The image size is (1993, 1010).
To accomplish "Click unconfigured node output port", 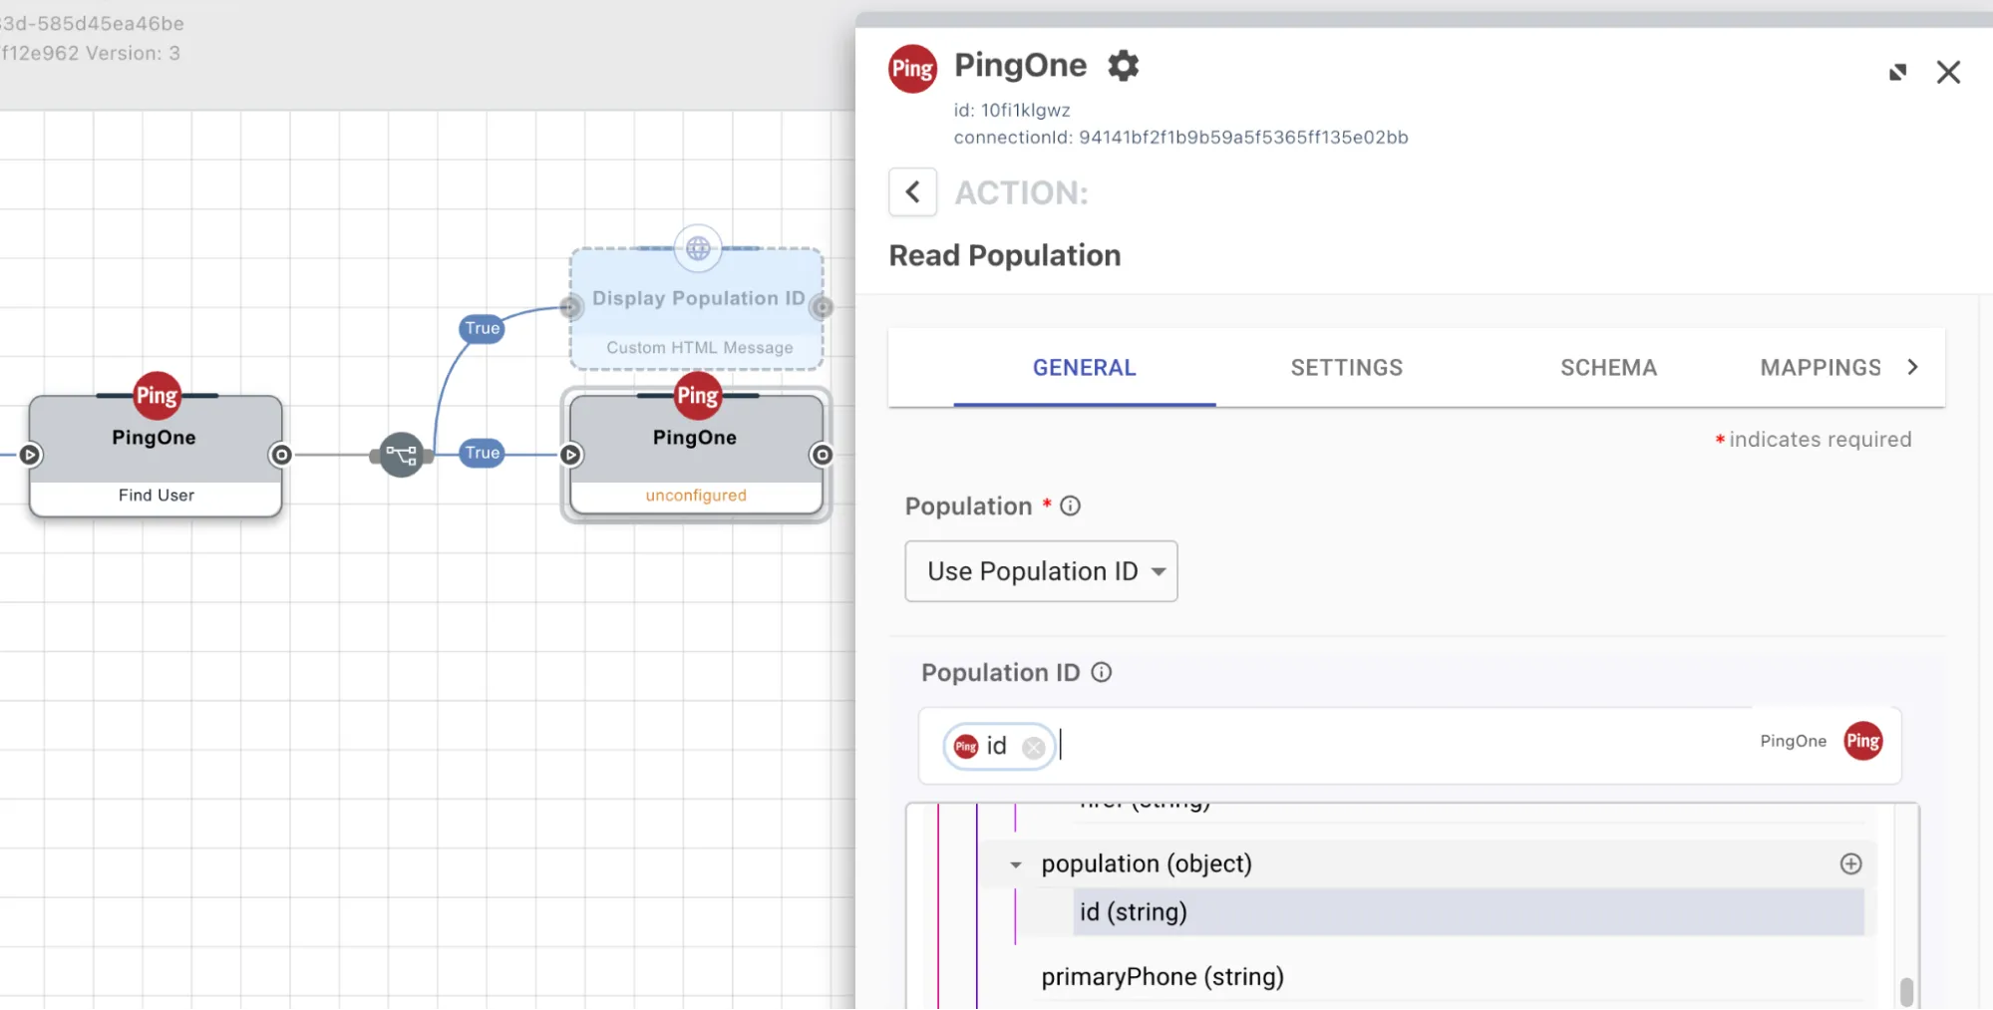I will point(822,455).
